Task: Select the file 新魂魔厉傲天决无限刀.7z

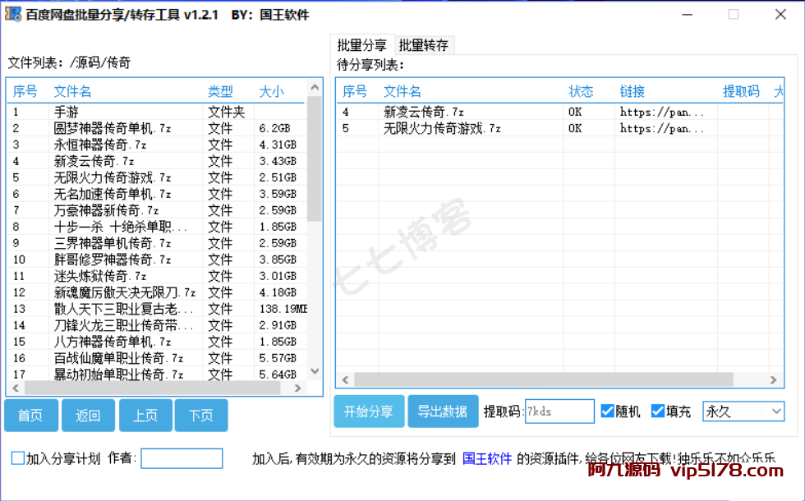Action: (x=157, y=292)
